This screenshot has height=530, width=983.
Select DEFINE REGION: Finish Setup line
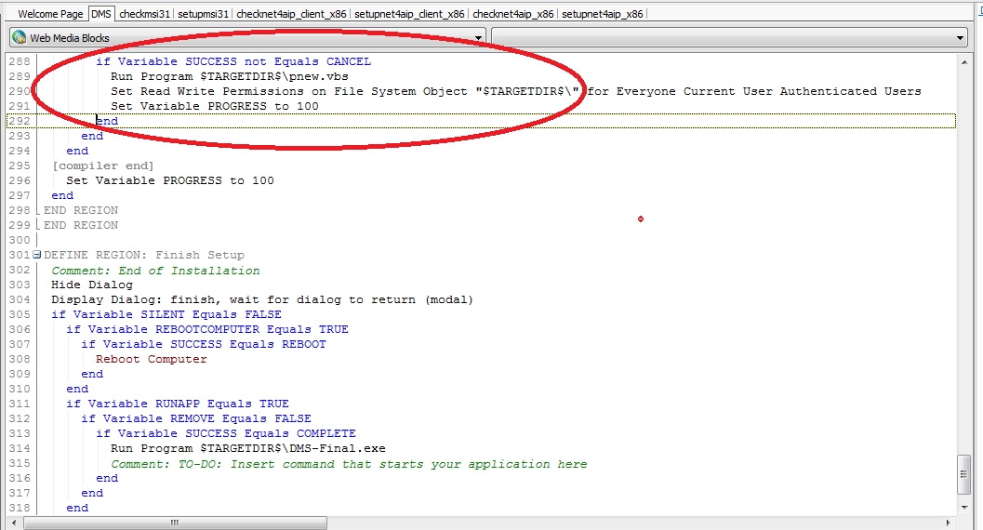tap(144, 255)
